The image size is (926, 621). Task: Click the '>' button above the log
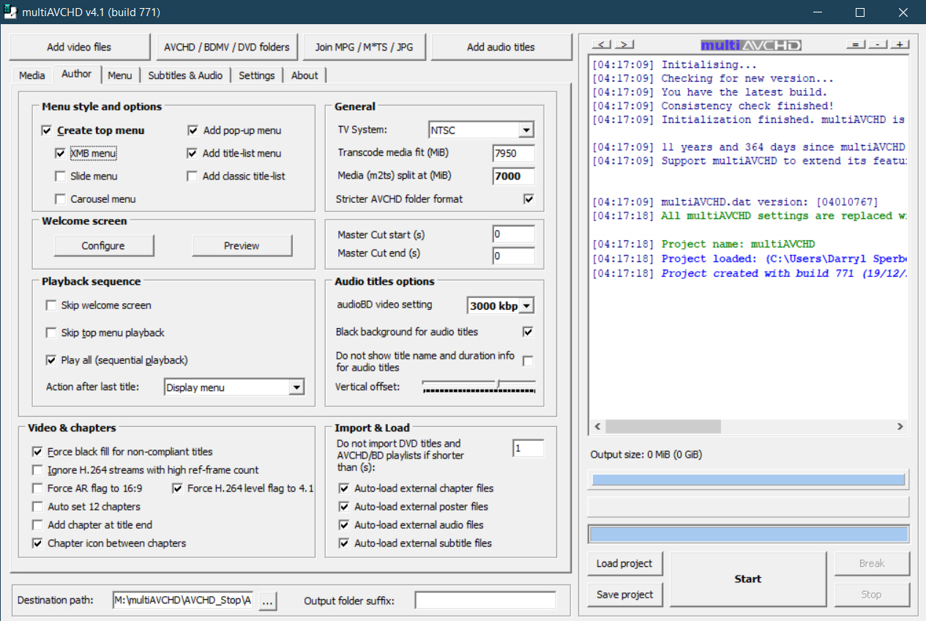tap(624, 45)
